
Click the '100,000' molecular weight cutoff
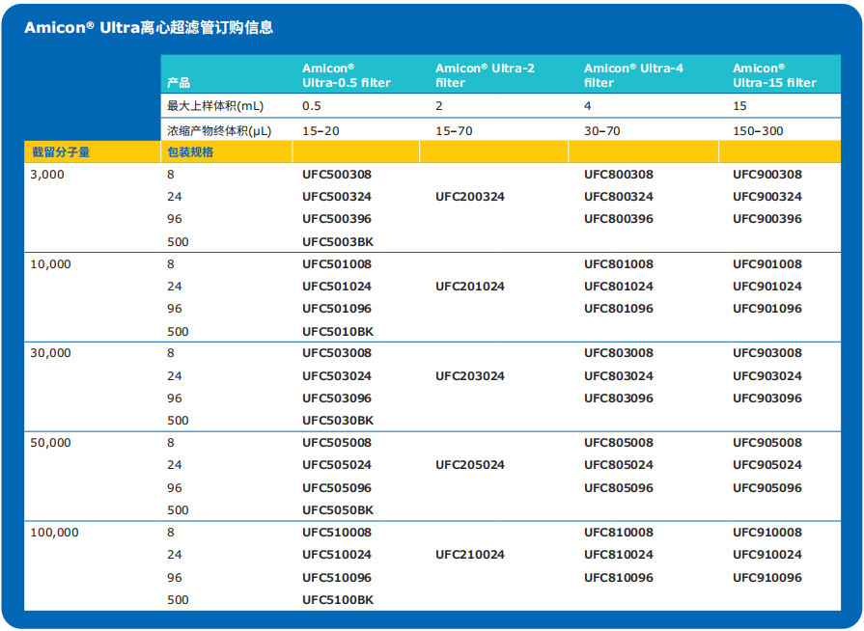click(55, 533)
